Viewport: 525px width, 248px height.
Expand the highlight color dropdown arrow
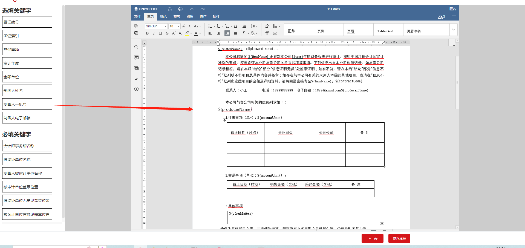coord(191,33)
